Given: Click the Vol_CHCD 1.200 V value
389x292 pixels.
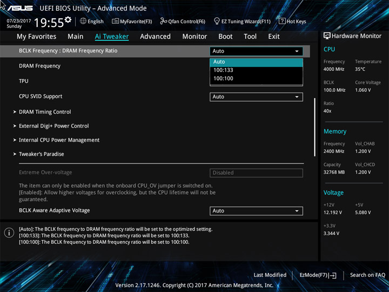Looking at the screenshot, I should point(363,172).
